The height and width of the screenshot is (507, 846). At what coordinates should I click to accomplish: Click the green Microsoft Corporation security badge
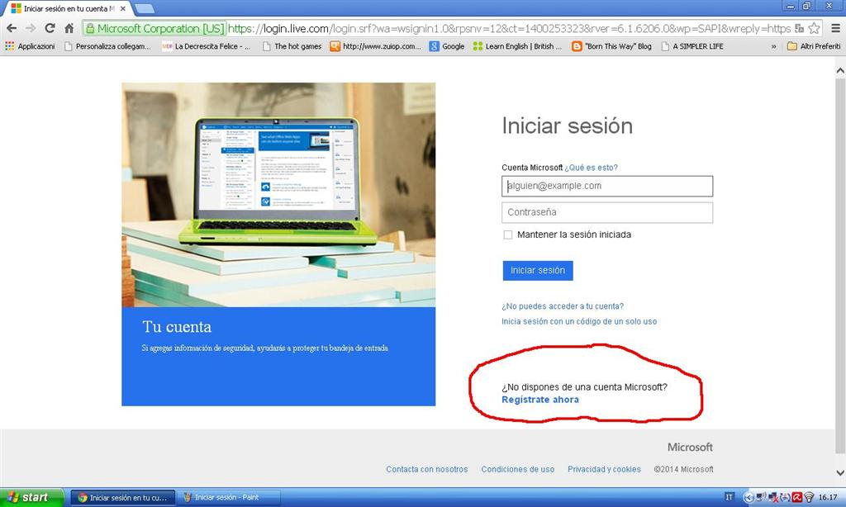pyautogui.click(x=154, y=29)
